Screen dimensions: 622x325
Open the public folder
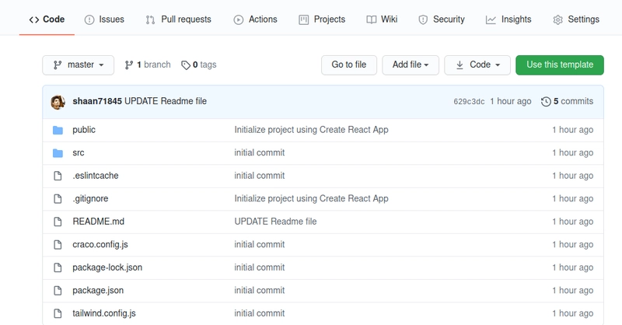coord(84,130)
